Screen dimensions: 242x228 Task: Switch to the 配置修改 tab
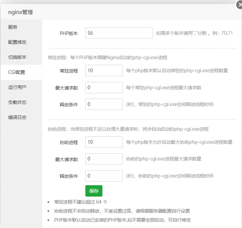tap(21, 42)
